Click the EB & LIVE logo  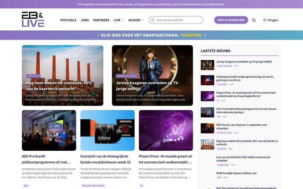tap(33, 19)
